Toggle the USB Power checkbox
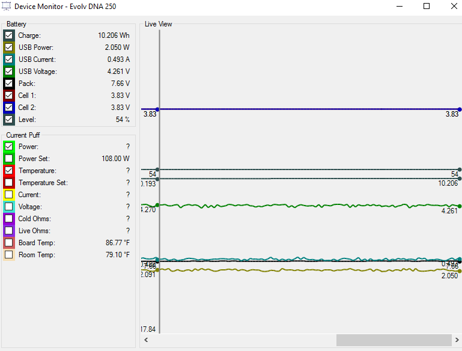Viewport: 462px width, 351px height. (x=9, y=47)
